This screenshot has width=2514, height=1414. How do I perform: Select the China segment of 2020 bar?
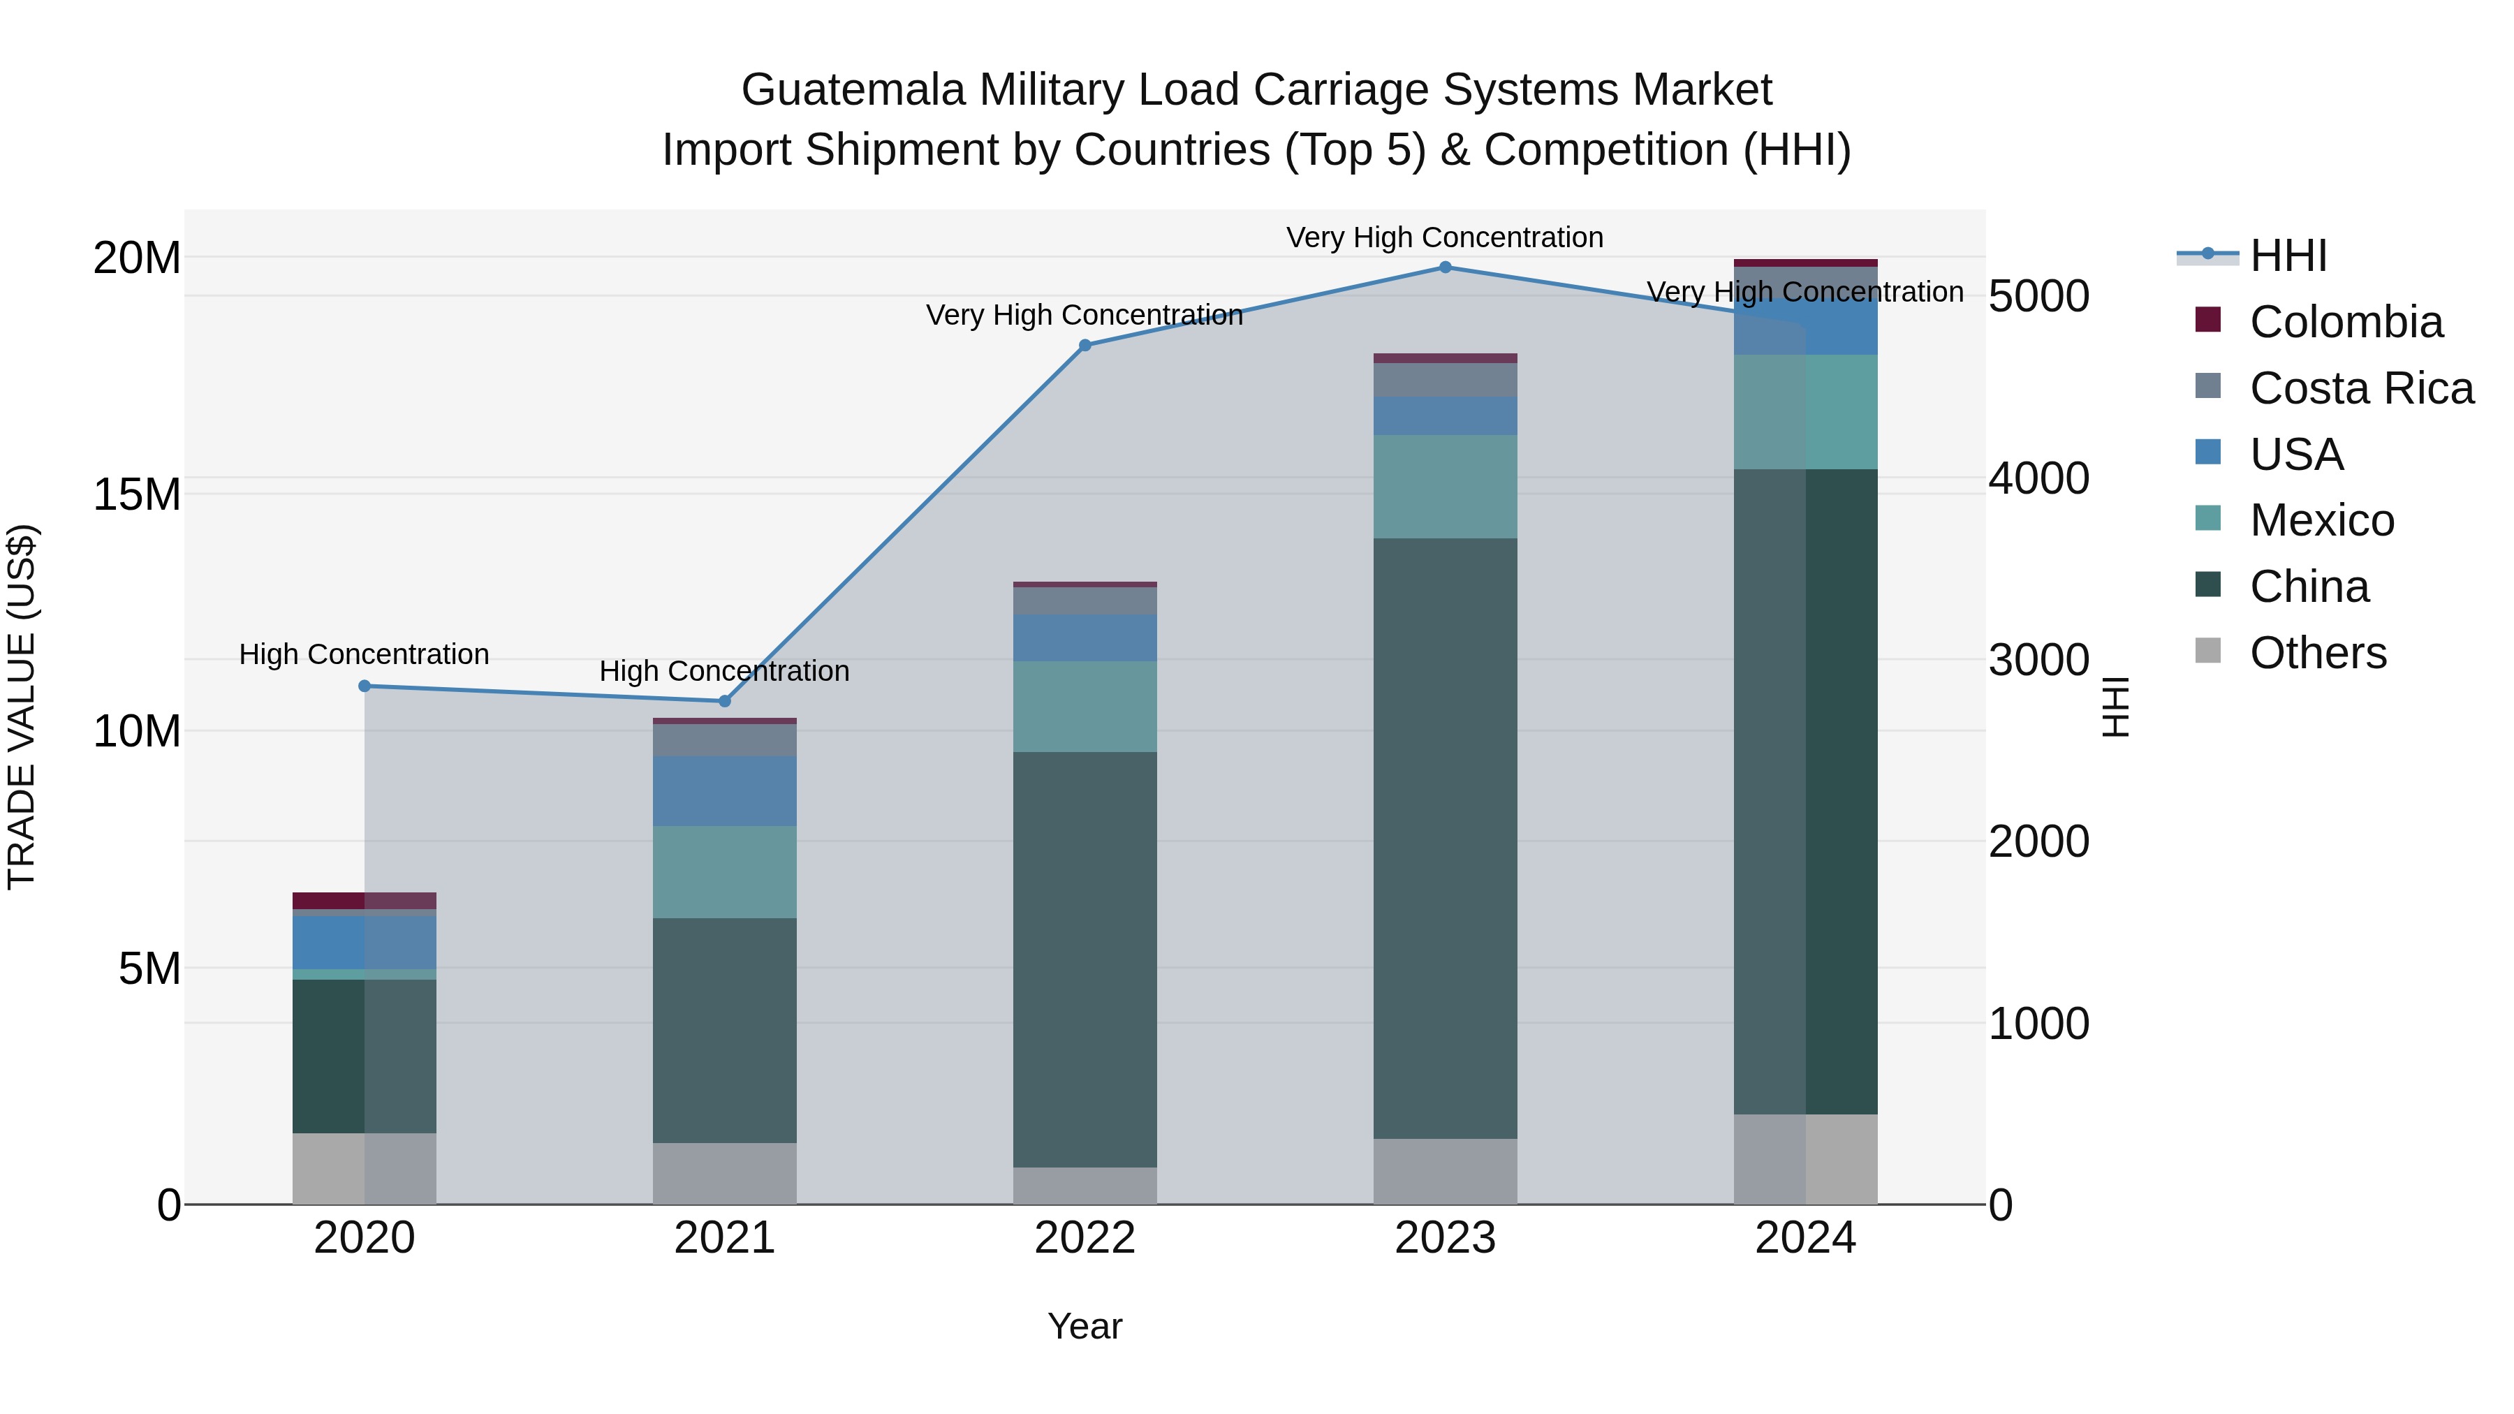(x=365, y=1057)
